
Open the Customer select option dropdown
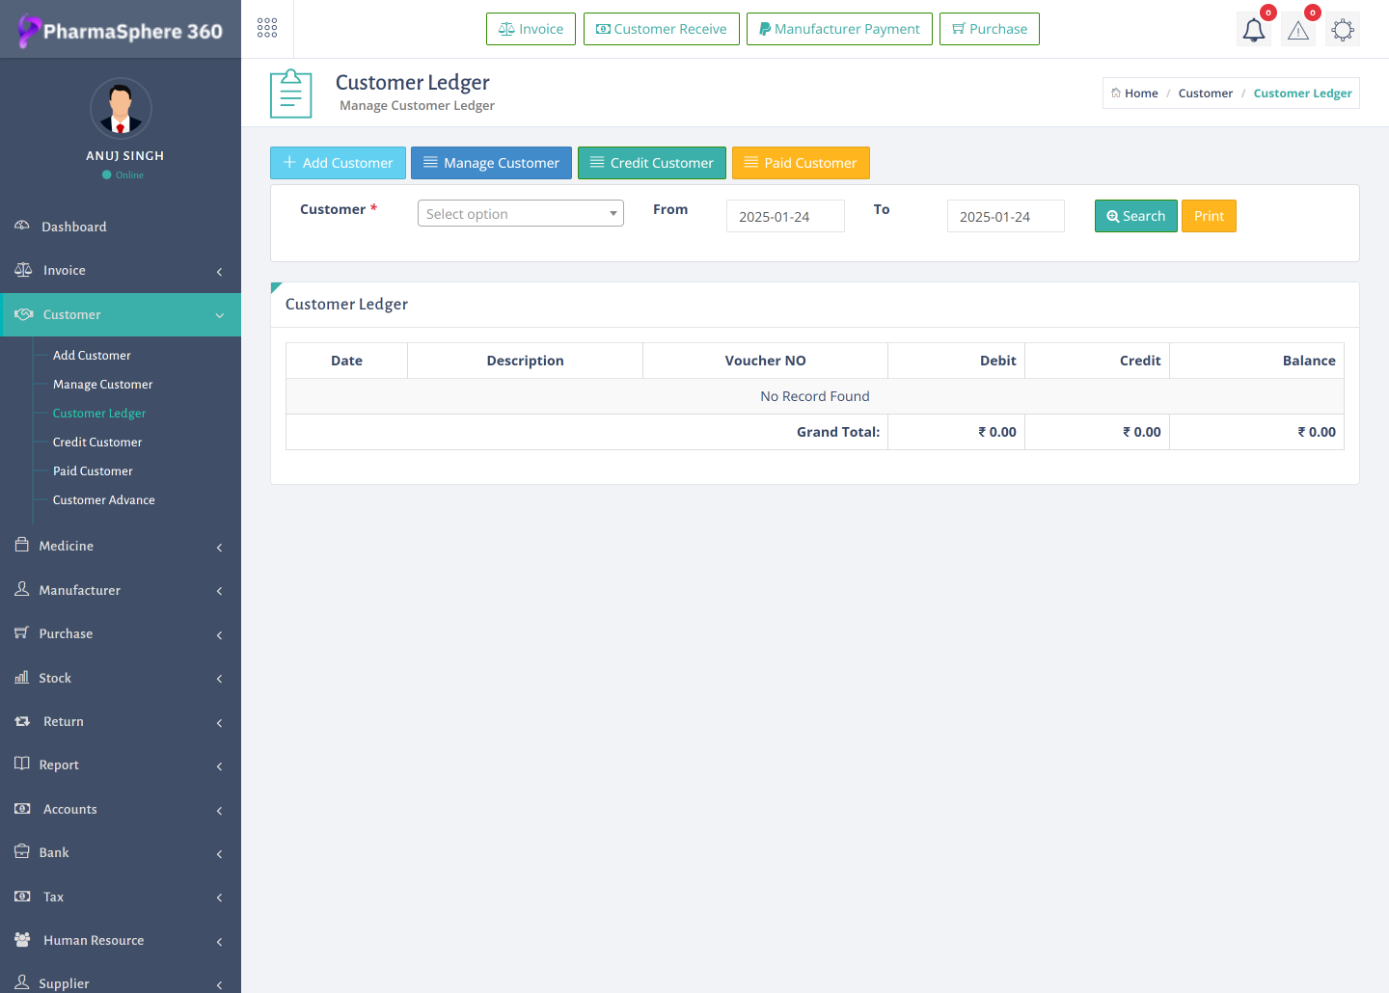520,213
